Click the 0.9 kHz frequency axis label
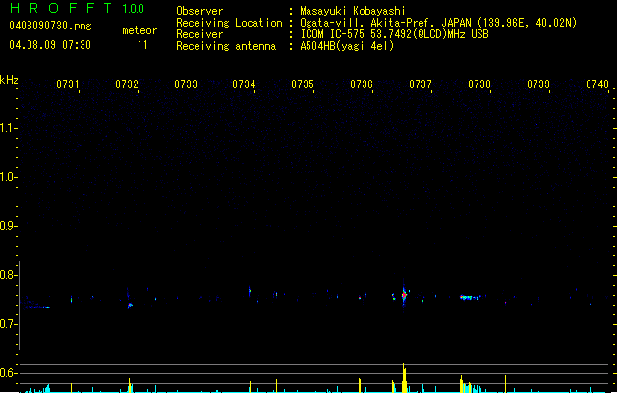Screen dimensions: 618x393 (x=8, y=226)
